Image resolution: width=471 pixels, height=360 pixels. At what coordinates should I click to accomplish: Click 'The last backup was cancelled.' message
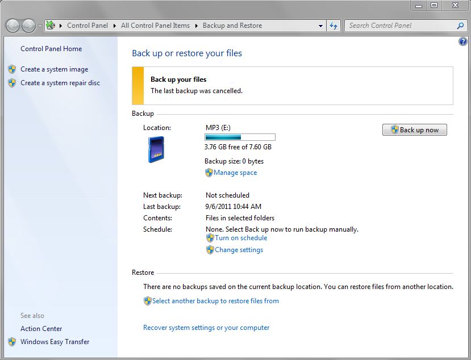(197, 91)
